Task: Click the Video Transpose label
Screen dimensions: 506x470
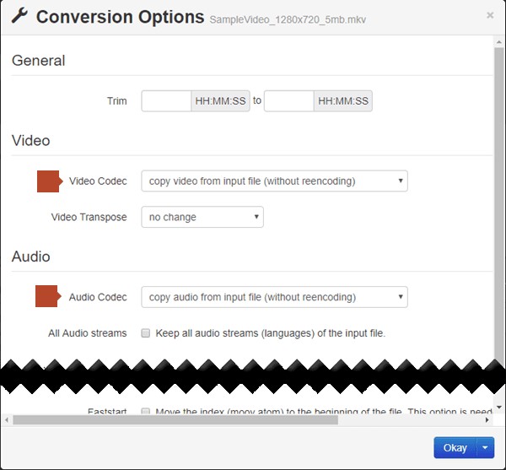Action: point(89,217)
